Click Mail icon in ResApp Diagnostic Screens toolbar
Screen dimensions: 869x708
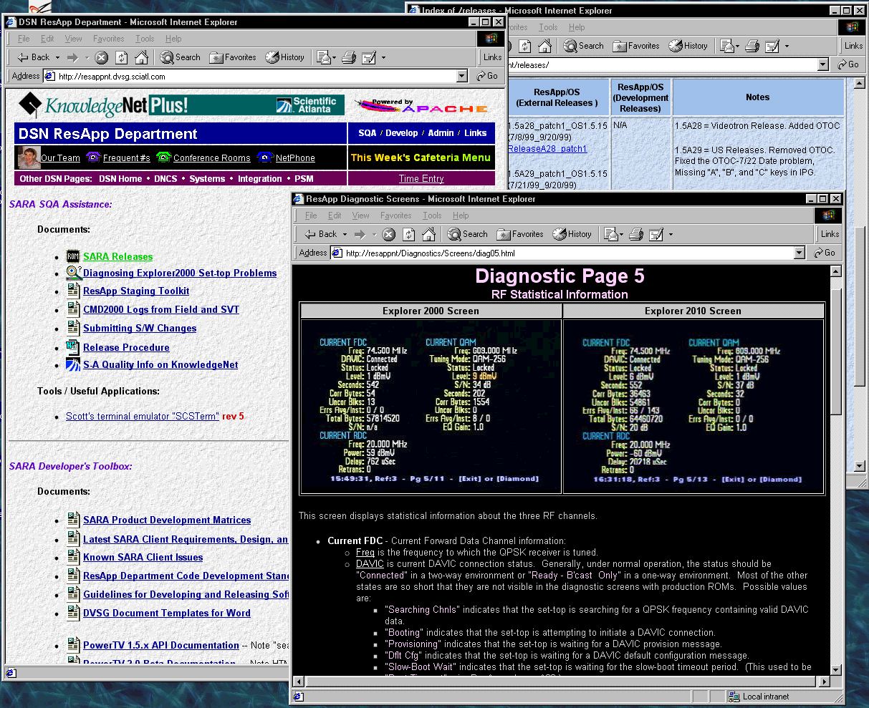(610, 234)
